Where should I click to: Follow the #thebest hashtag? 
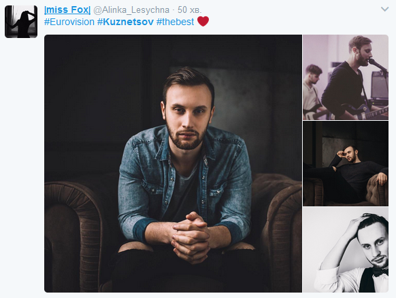[175, 22]
